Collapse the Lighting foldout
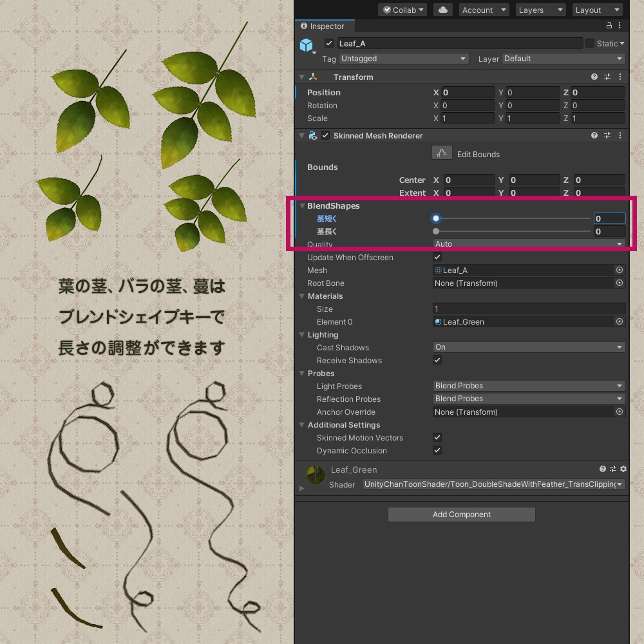The height and width of the screenshot is (644, 644). [302, 334]
